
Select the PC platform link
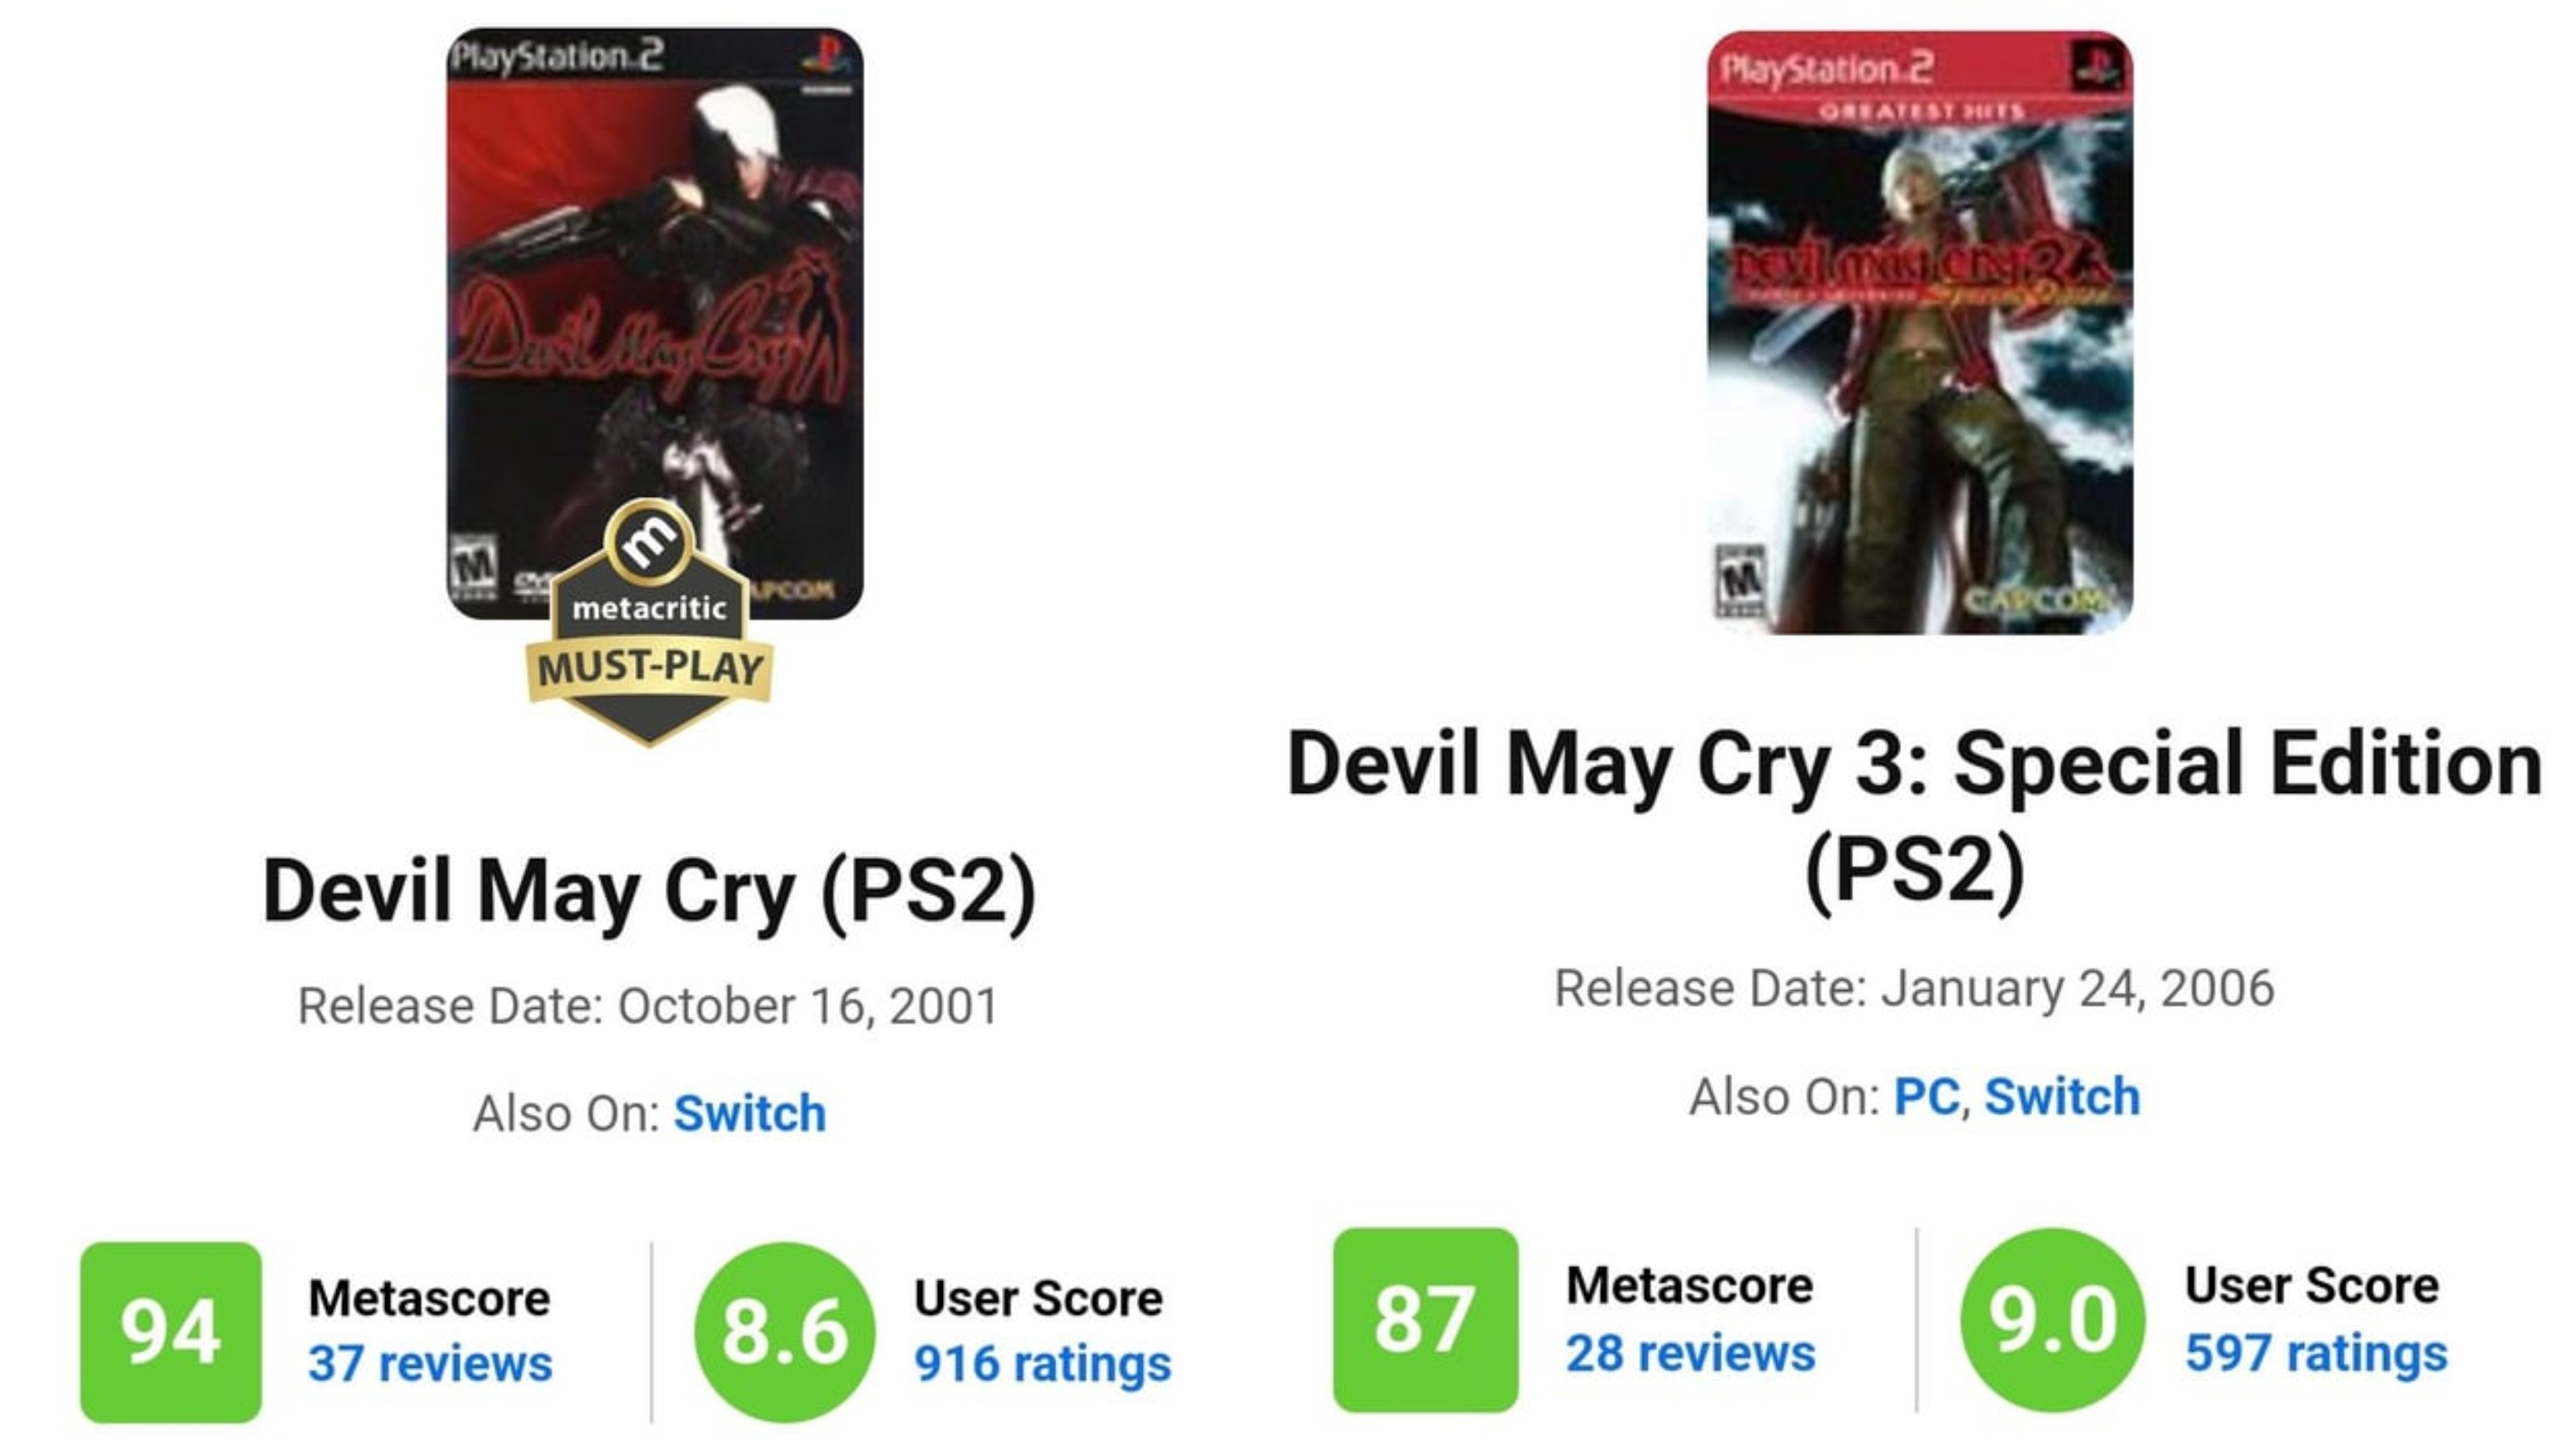[x=1926, y=1096]
